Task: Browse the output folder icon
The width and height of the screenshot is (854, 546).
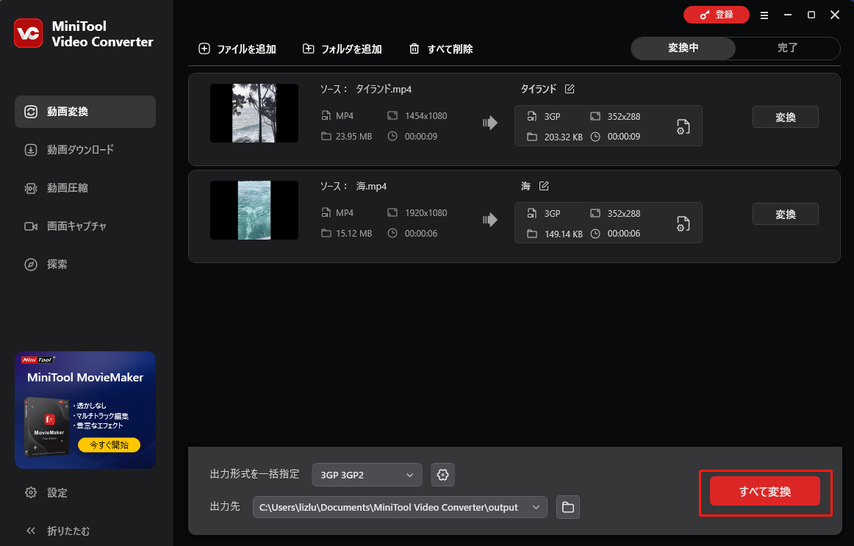Action: pos(568,507)
